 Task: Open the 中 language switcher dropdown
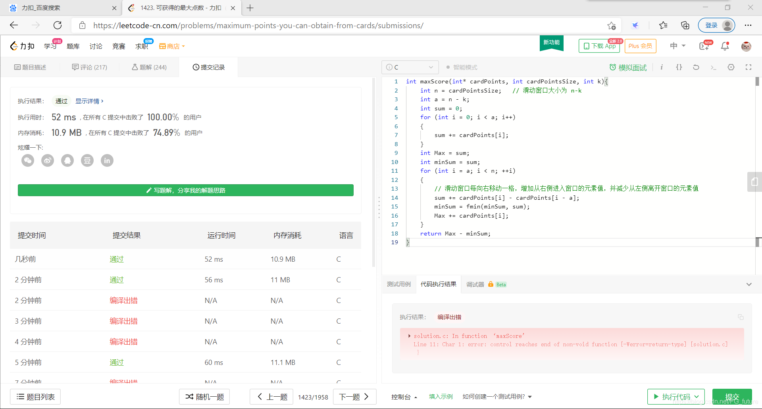tap(677, 46)
